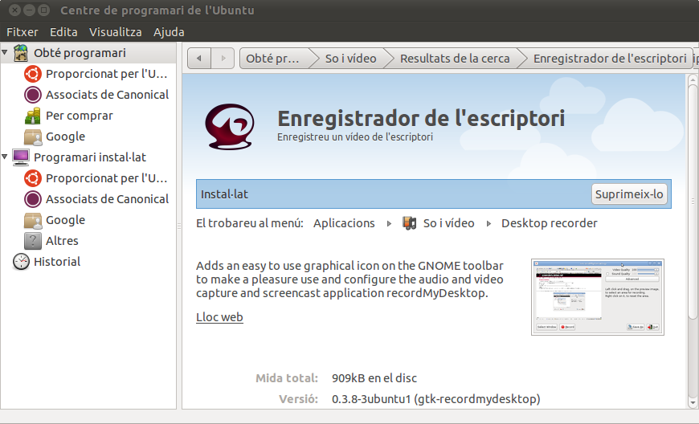Click the Altres question-mark icon
Viewport: 699px width, 424px height.
click(33, 241)
